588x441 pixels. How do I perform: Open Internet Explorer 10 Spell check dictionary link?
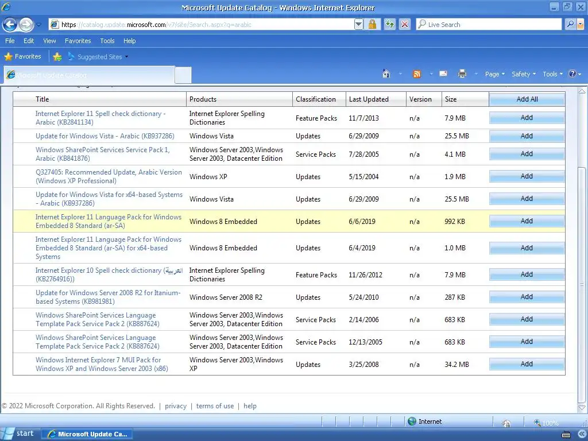pos(109,274)
